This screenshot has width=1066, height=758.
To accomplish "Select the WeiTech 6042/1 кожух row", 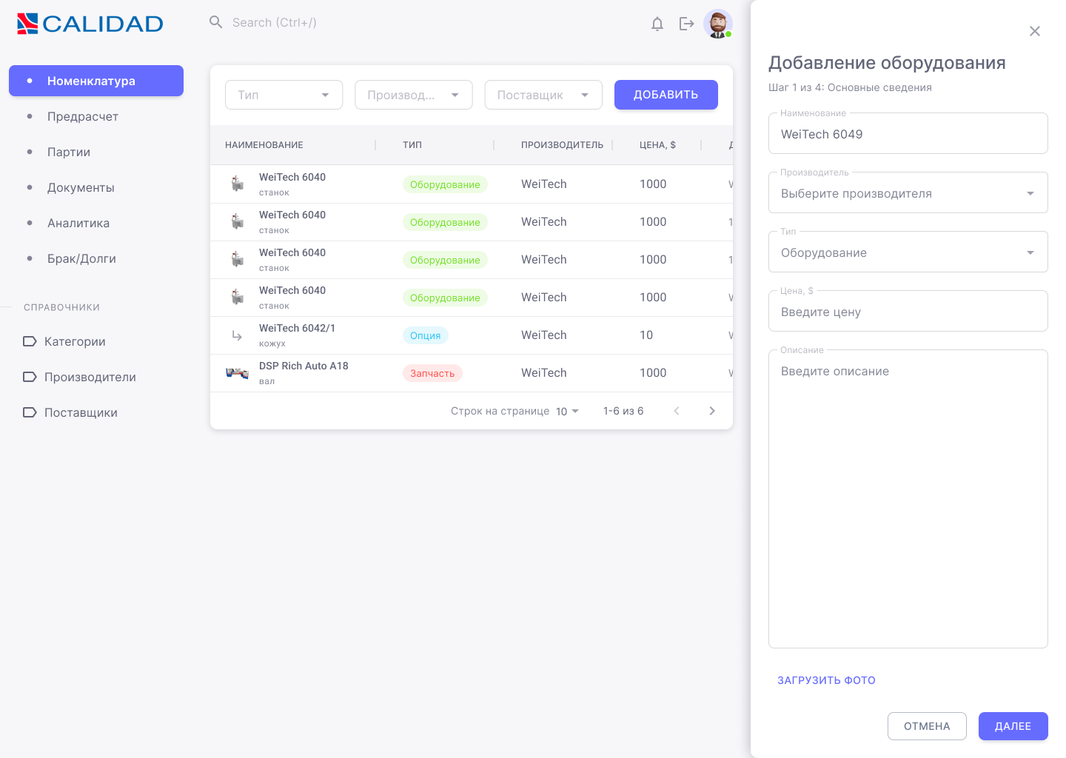I will 472,335.
